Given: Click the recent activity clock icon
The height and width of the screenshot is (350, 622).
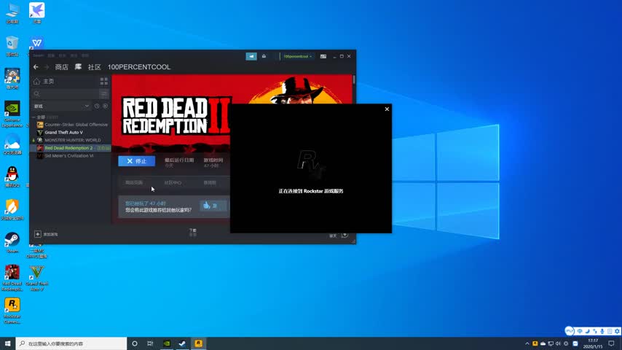Looking at the screenshot, I should 97,106.
